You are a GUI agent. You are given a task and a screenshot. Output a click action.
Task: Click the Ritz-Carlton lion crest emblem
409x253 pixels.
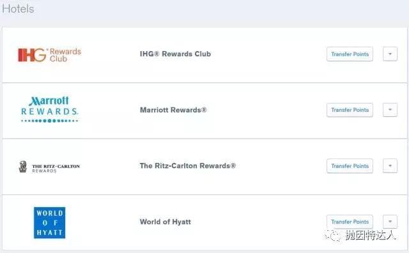(23, 167)
